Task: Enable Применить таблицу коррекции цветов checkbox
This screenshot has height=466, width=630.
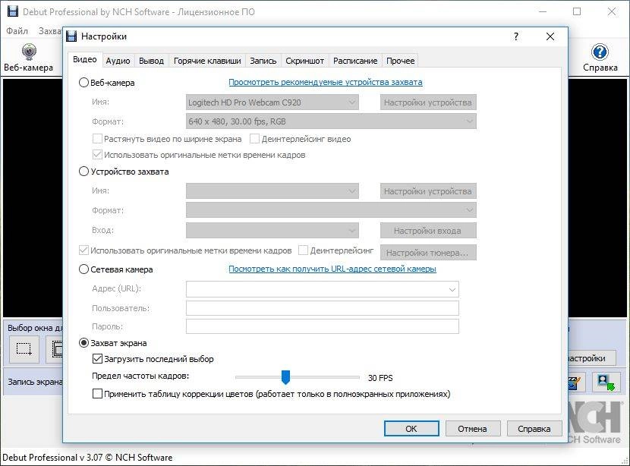Action: (97, 394)
